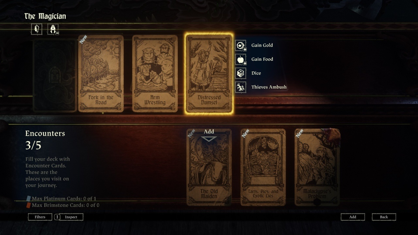Click the I key icon beside Inspect
The image size is (418, 235).
[x=57, y=217]
